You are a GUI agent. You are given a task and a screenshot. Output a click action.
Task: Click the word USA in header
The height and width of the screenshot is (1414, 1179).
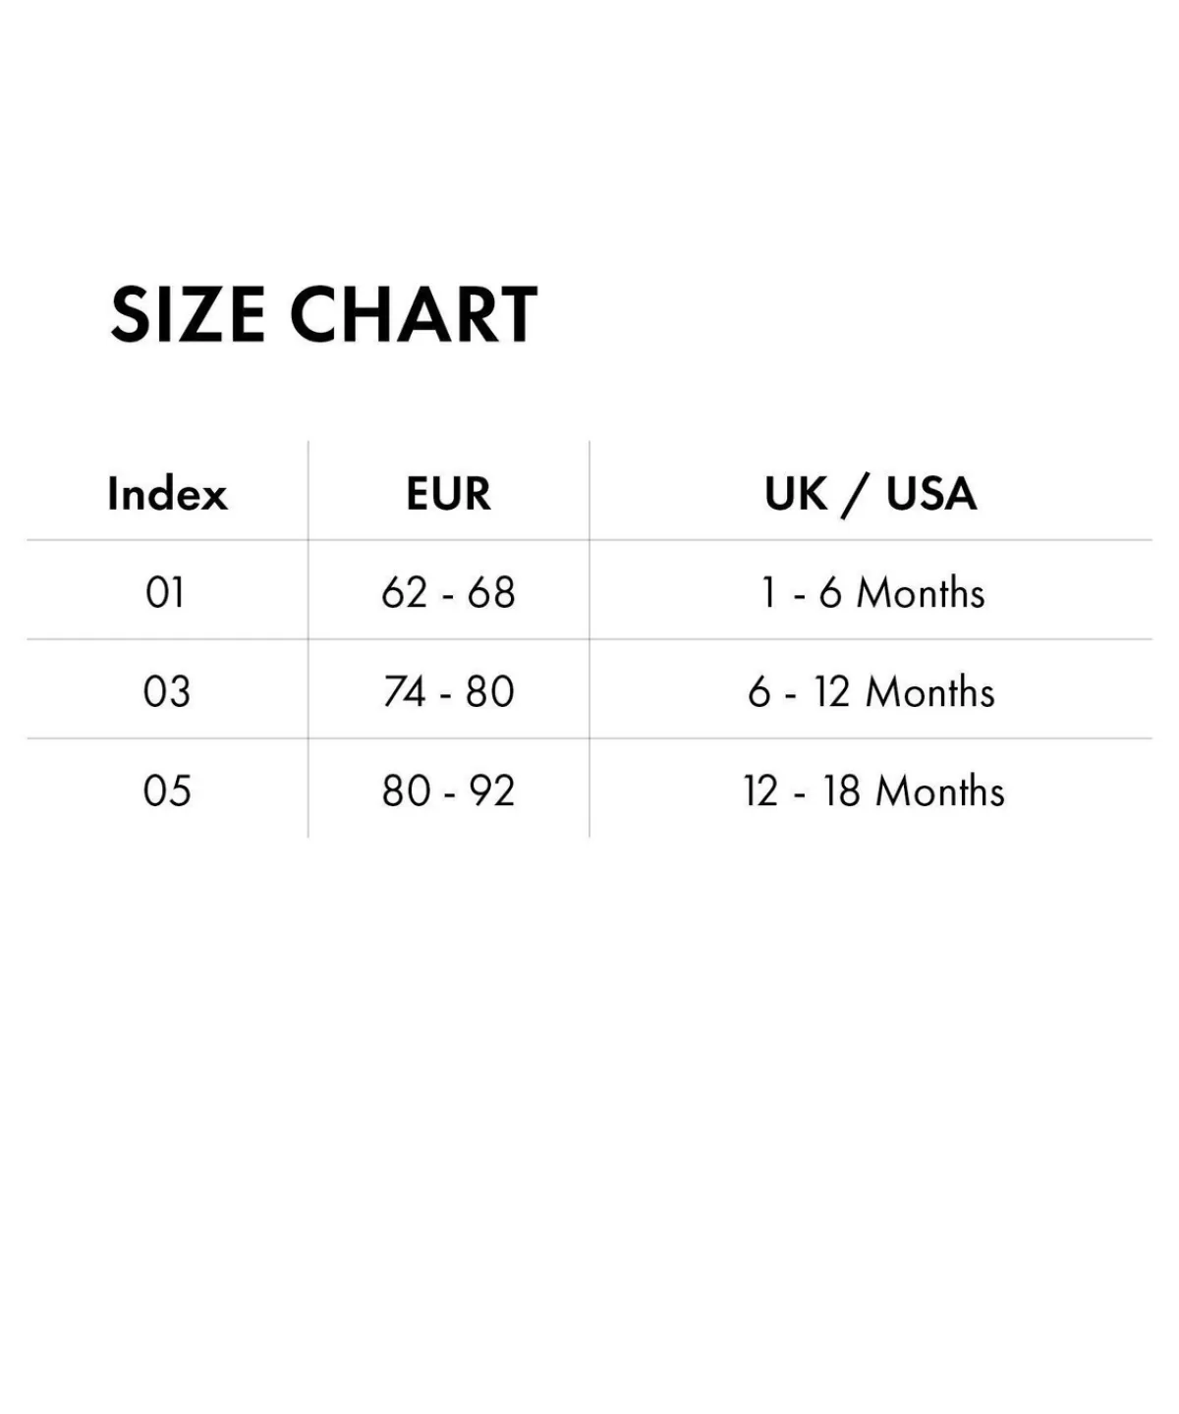point(931,493)
